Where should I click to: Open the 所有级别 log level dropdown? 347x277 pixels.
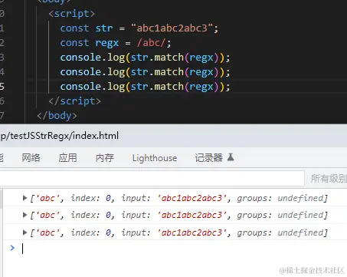pyautogui.click(x=329, y=178)
